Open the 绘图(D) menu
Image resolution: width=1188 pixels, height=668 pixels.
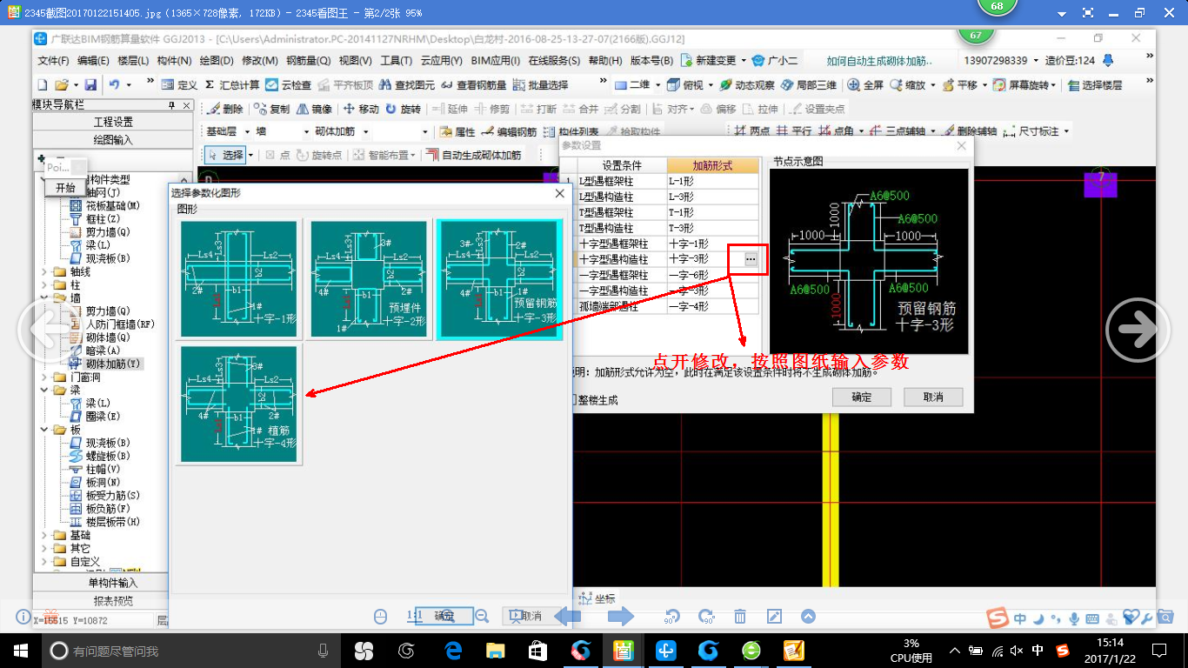click(217, 61)
